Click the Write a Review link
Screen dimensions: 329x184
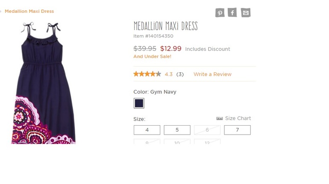[212, 74]
